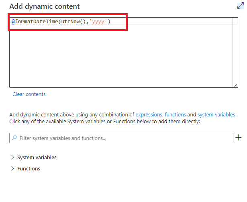Click the Clear contents link
The image size is (247, 202).
pos(29,94)
